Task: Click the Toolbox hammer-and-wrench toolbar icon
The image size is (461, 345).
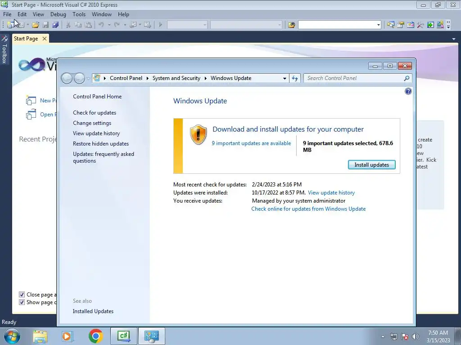Action: pyautogui.click(x=420, y=25)
